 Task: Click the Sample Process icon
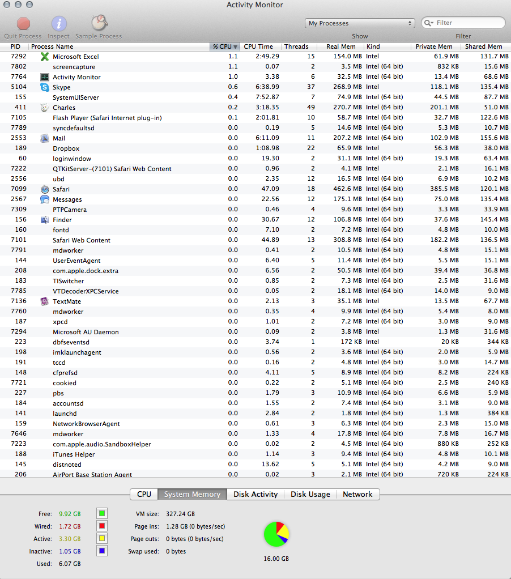(99, 23)
